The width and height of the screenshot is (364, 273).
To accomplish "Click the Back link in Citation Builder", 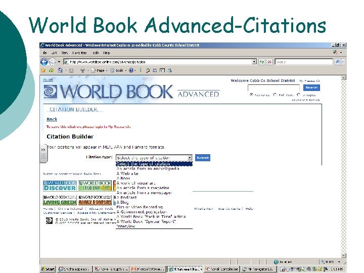I will click(x=52, y=119).
